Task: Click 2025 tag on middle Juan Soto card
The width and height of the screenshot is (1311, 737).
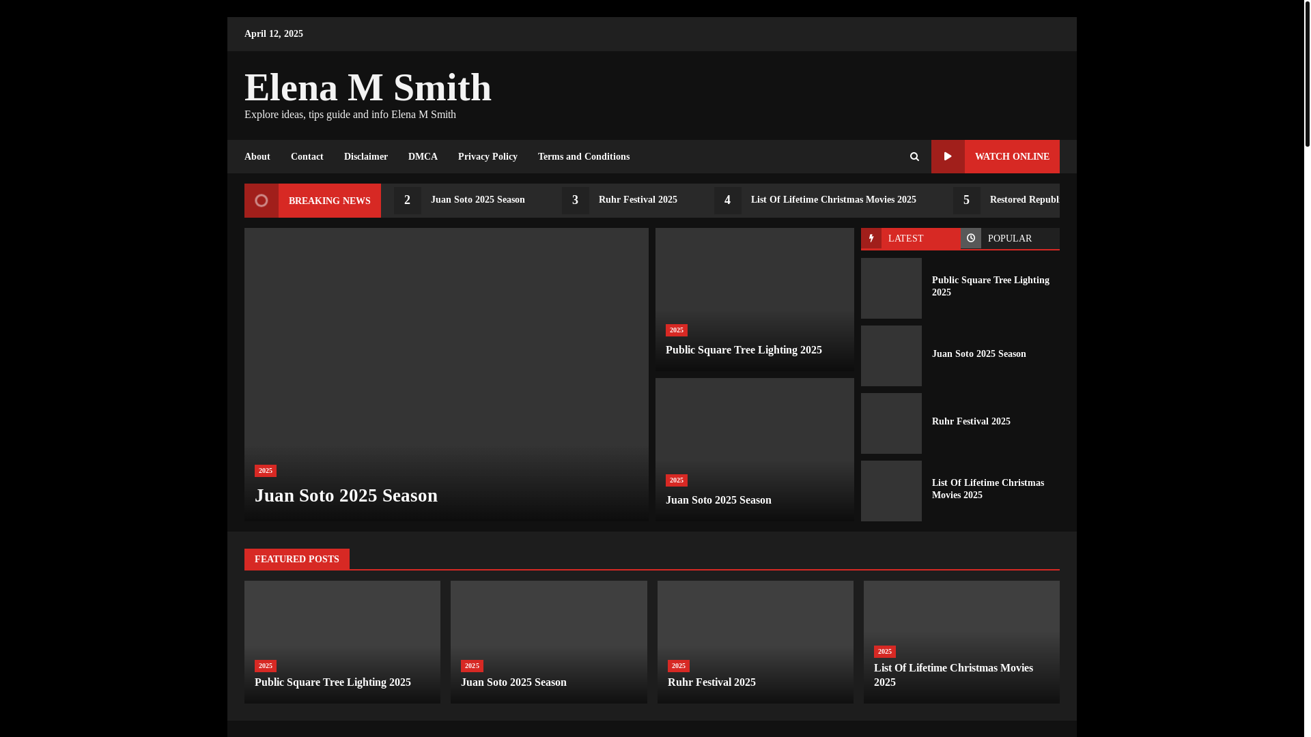Action: point(677,480)
